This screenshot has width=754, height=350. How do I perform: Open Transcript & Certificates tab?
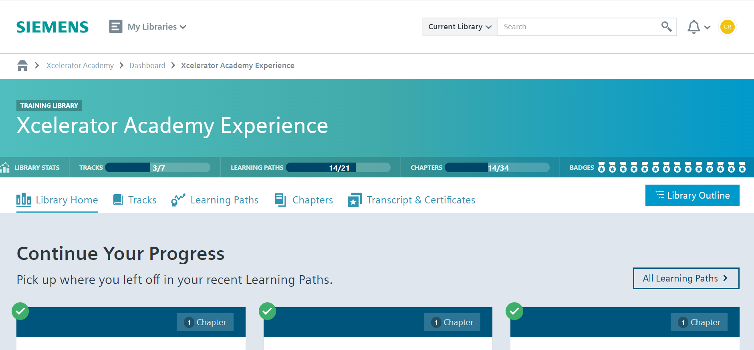(411, 200)
